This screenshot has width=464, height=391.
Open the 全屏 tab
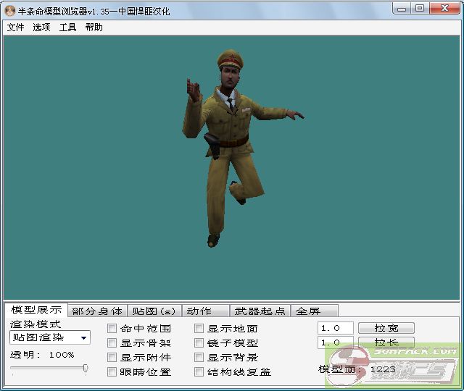point(308,311)
